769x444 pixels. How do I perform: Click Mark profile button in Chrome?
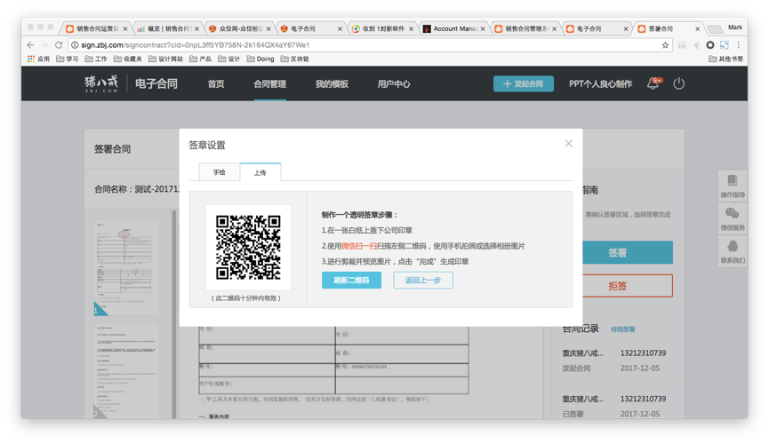[734, 28]
